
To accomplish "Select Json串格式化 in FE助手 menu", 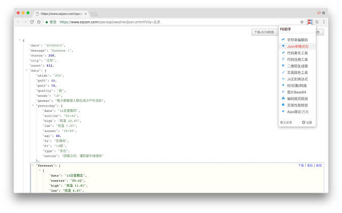I will (x=297, y=46).
